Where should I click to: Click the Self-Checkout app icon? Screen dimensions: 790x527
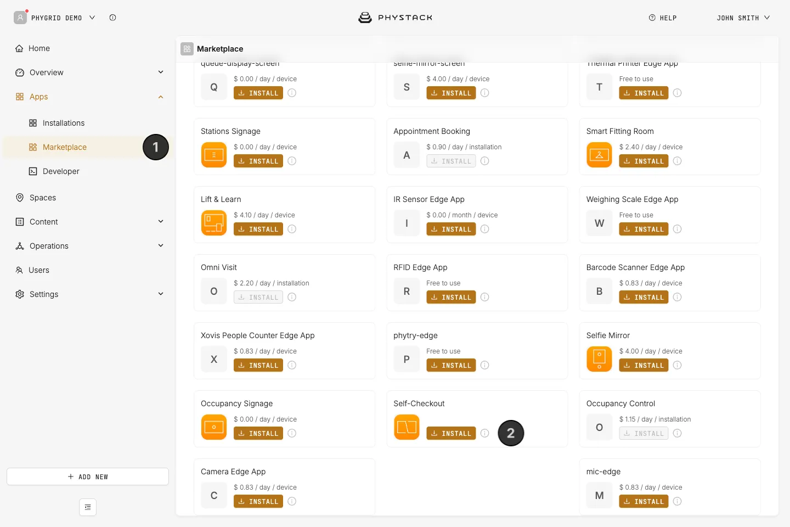click(407, 427)
